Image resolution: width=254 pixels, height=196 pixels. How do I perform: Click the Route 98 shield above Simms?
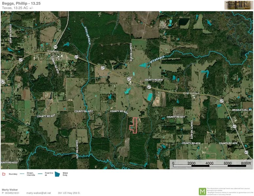pyautogui.click(x=56, y=47)
